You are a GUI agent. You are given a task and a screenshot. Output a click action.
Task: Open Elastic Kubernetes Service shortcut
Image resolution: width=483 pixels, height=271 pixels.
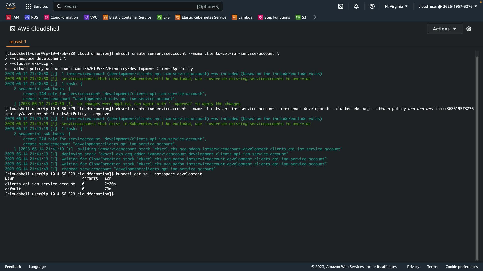click(x=201, y=17)
